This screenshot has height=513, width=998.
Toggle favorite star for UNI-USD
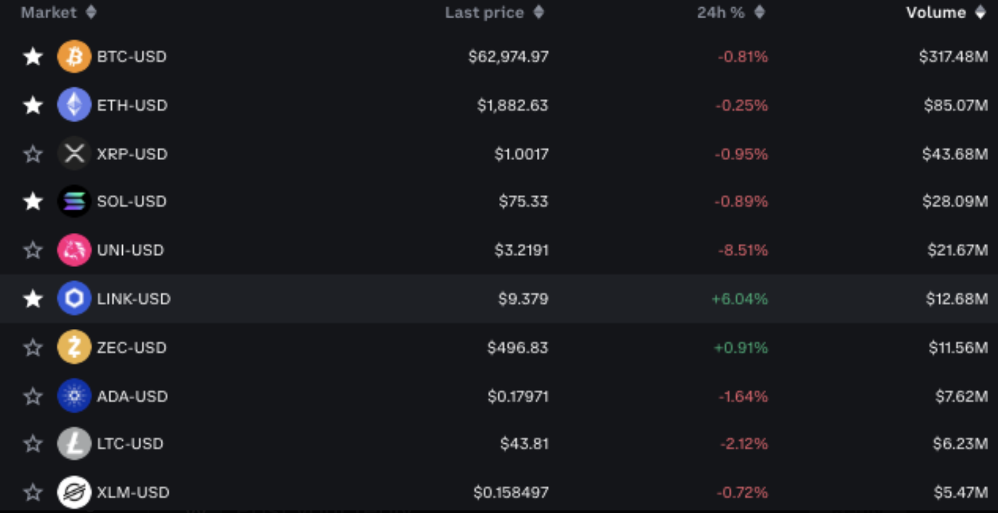pyautogui.click(x=33, y=250)
